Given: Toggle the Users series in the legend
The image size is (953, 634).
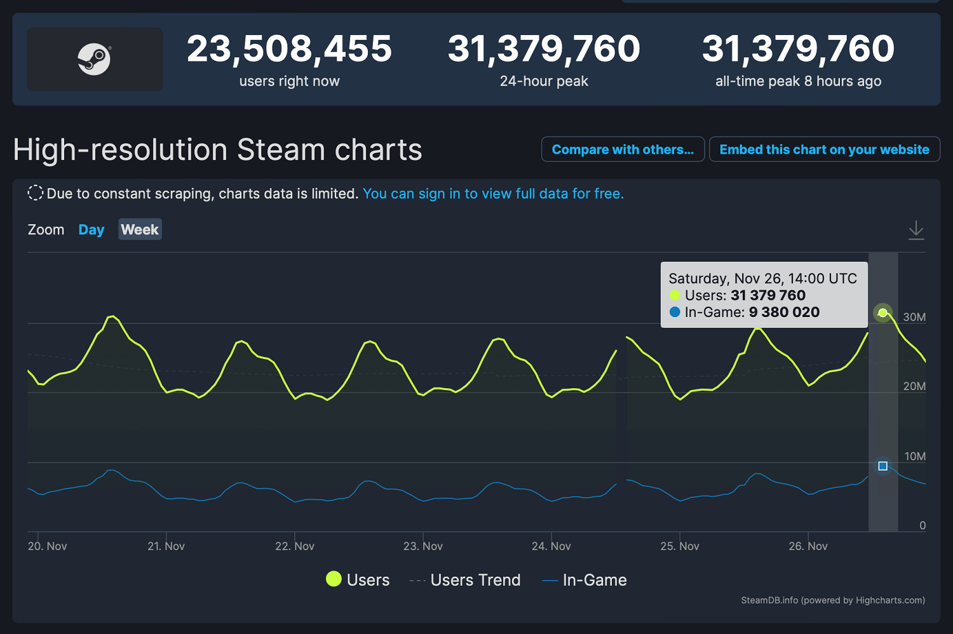Looking at the screenshot, I should click(358, 579).
